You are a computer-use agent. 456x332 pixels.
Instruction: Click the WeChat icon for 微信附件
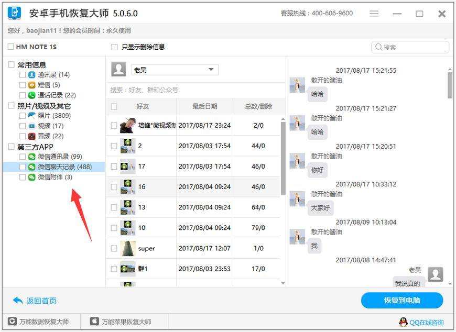pos(31,177)
